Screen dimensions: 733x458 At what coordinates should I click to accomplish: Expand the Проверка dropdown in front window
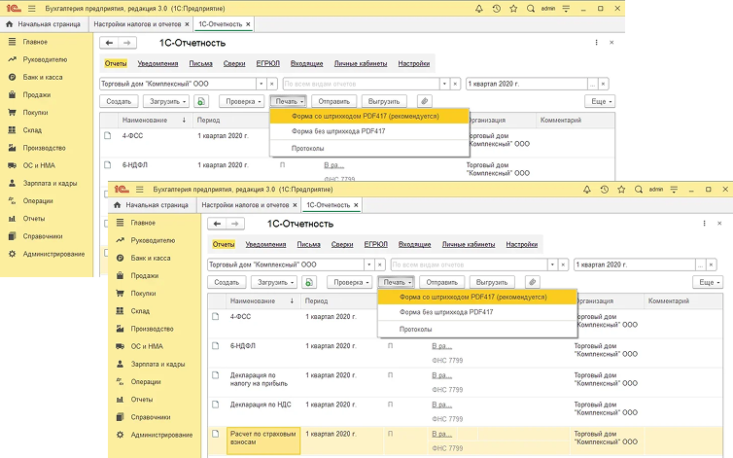(x=348, y=282)
